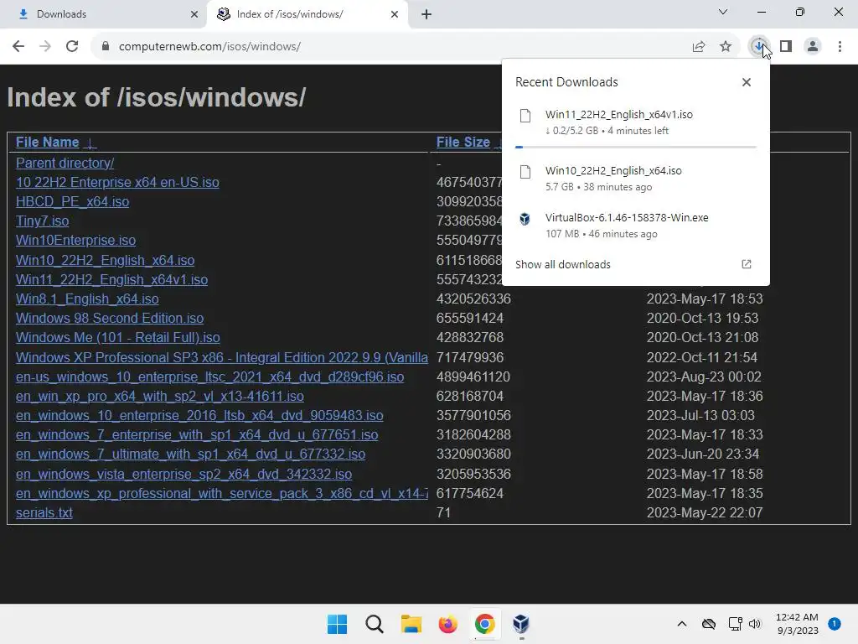
Task: Click the browser back arrow
Action: [x=18, y=47]
